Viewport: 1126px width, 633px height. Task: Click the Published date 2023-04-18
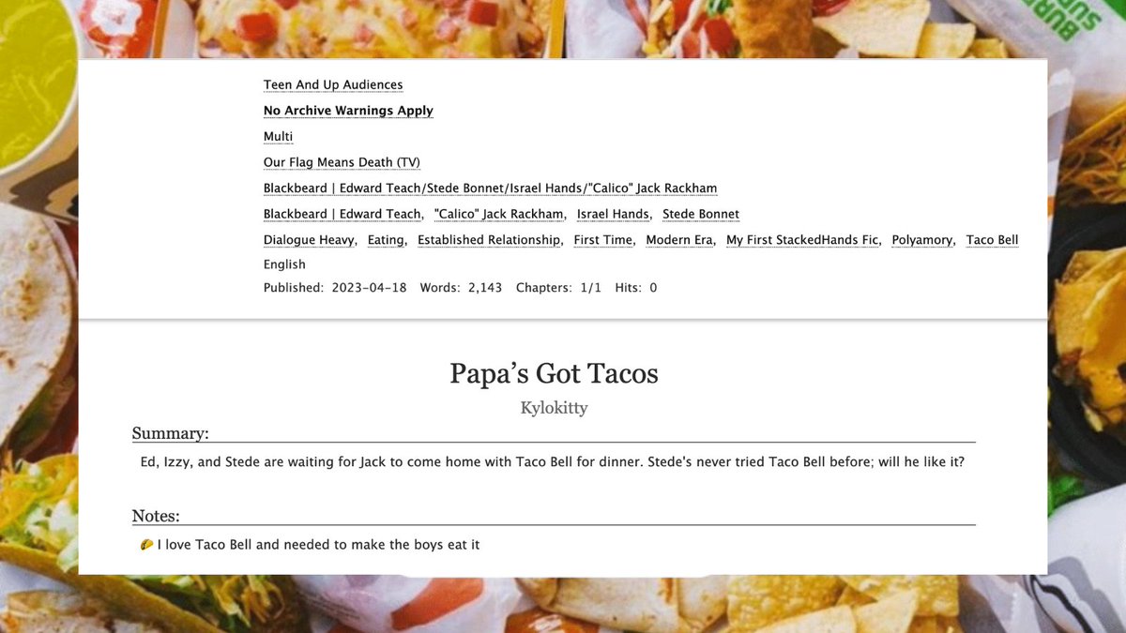(370, 288)
